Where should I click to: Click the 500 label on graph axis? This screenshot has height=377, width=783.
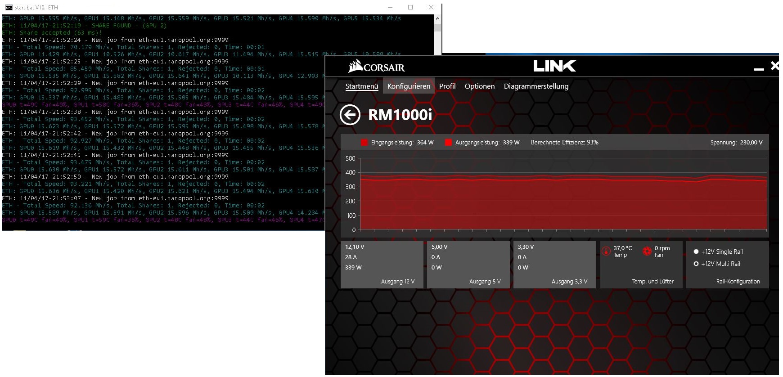pyautogui.click(x=351, y=158)
